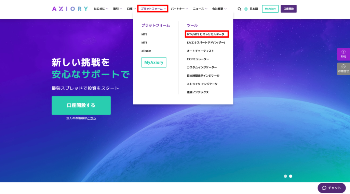Click the ツール column heading

(x=192, y=25)
